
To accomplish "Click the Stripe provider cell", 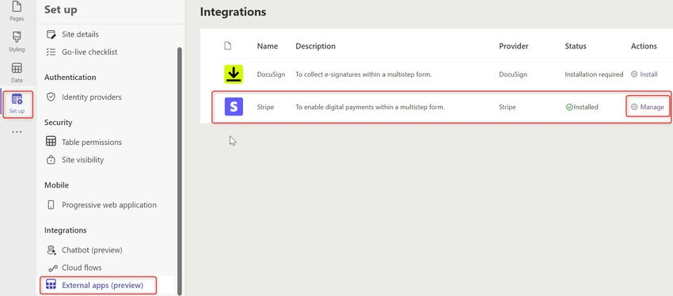I will tap(508, 108).
